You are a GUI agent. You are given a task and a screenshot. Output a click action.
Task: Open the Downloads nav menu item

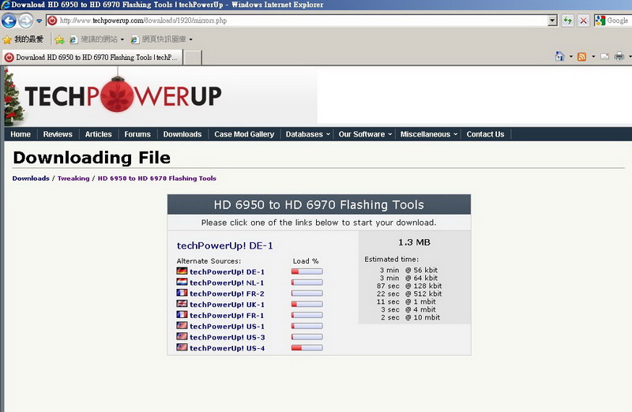click(x=182, y=134)
